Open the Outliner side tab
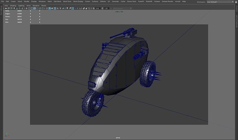Screen dimensions: 238x140 coord(237,9)
